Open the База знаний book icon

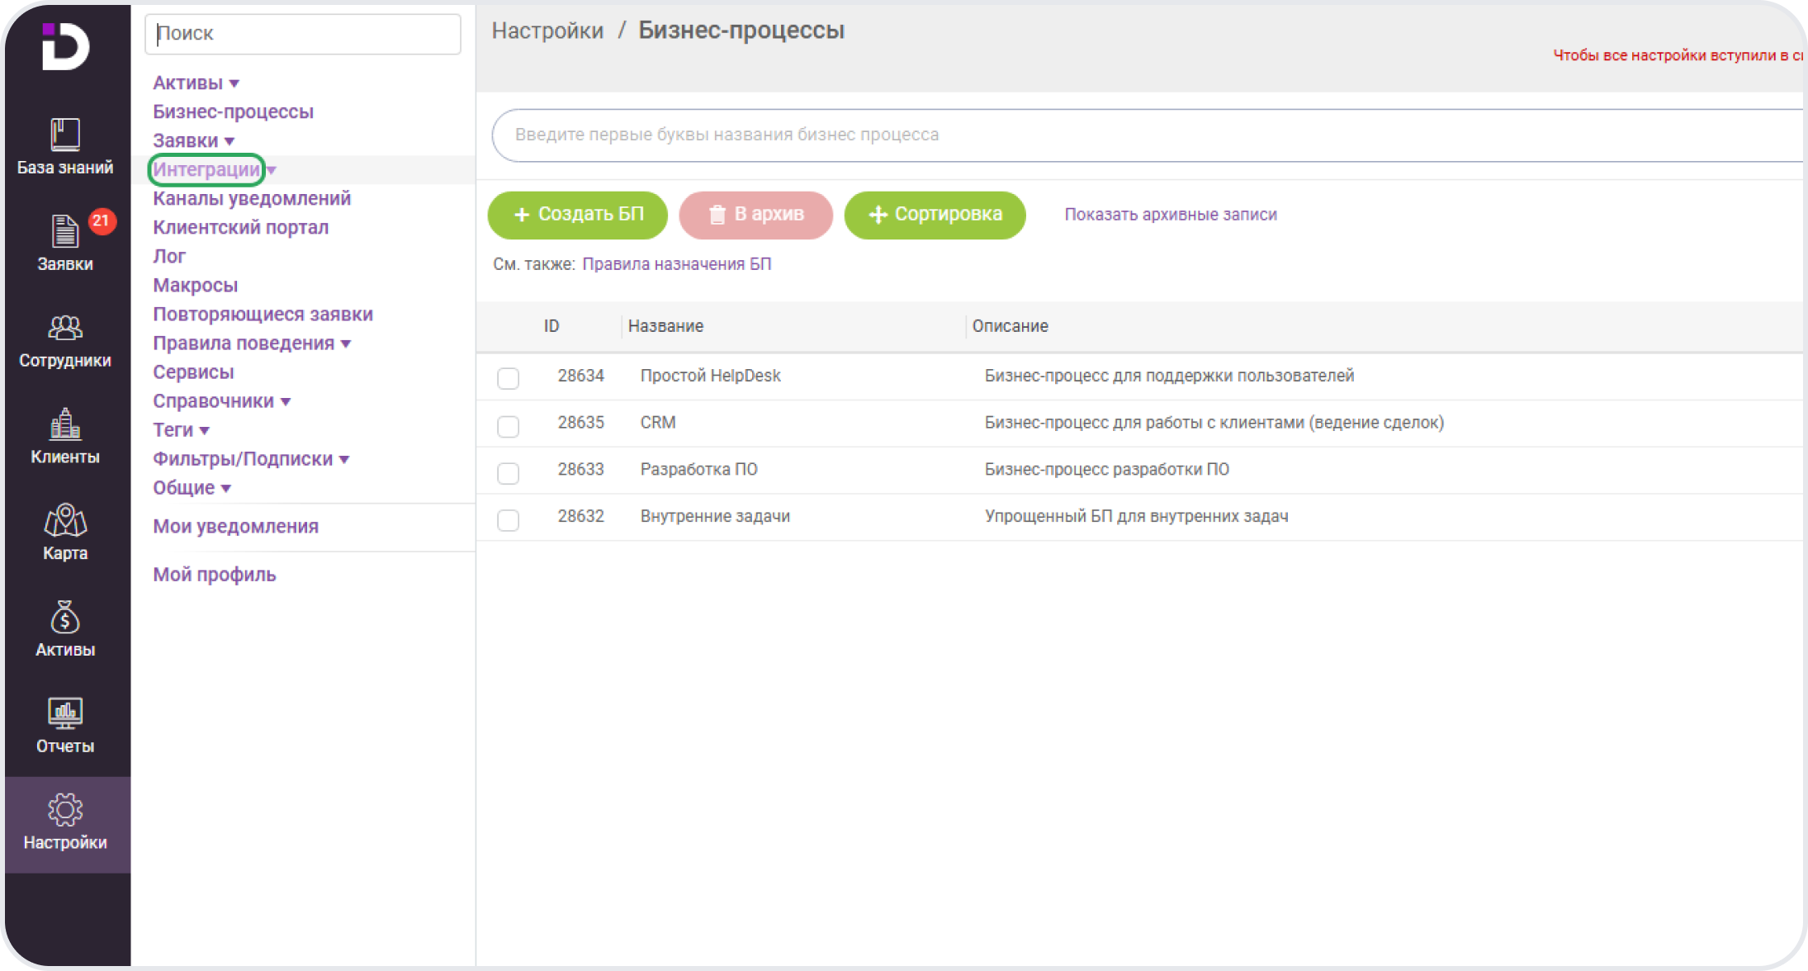65,135
